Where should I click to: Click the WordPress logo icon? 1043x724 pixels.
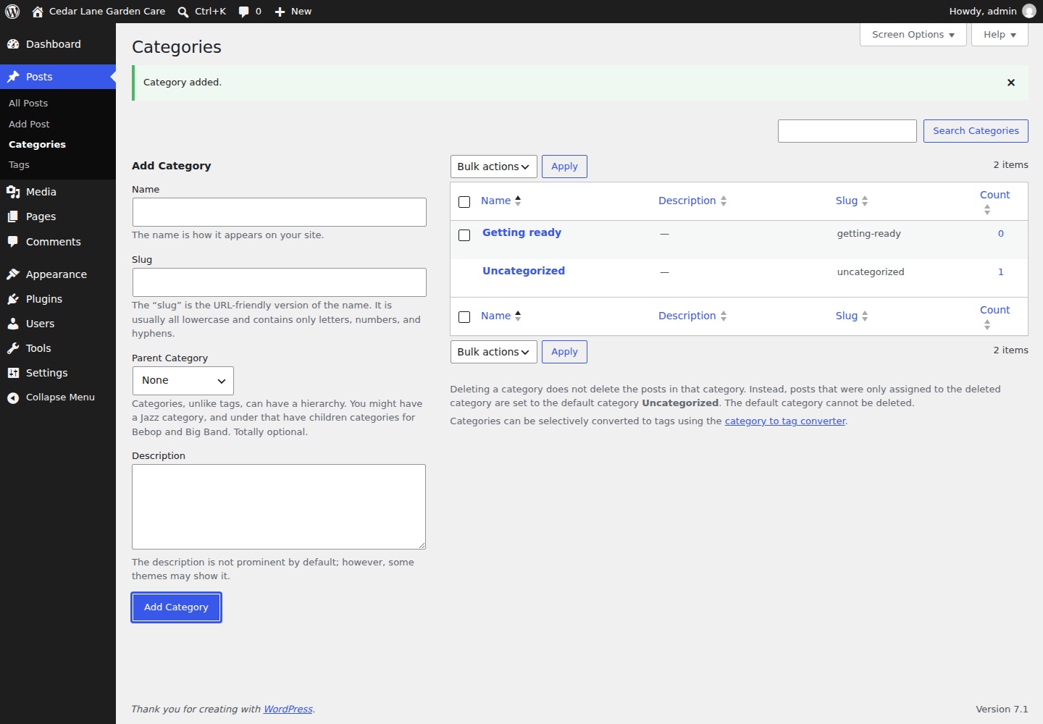coord(12,12)
